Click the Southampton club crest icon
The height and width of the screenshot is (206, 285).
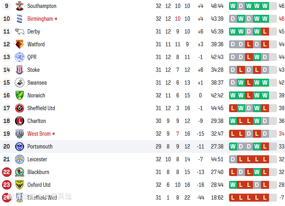coord(19,6)
